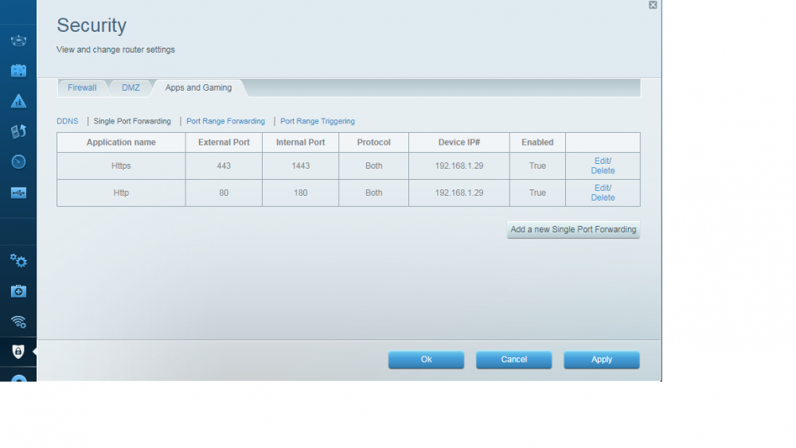
Task: Click Edit link for Http rule
Action: 602,188
